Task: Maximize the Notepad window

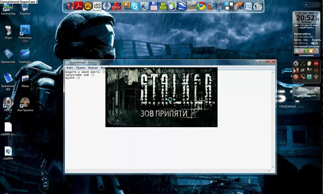Action: (x=263, y=61)
